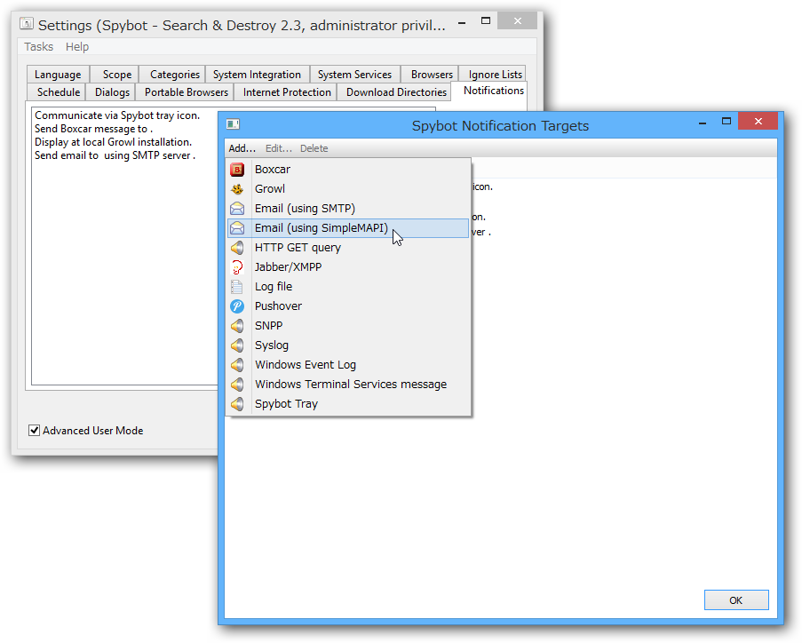Select Windows Event Log menu entry
Screen dimensions: 802x643
pyautogui.click(x=348, y=365)
